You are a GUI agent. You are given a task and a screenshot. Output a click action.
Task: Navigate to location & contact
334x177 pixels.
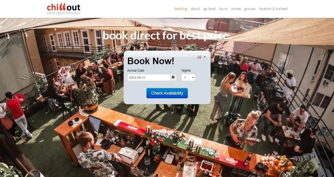pos(273,9)
